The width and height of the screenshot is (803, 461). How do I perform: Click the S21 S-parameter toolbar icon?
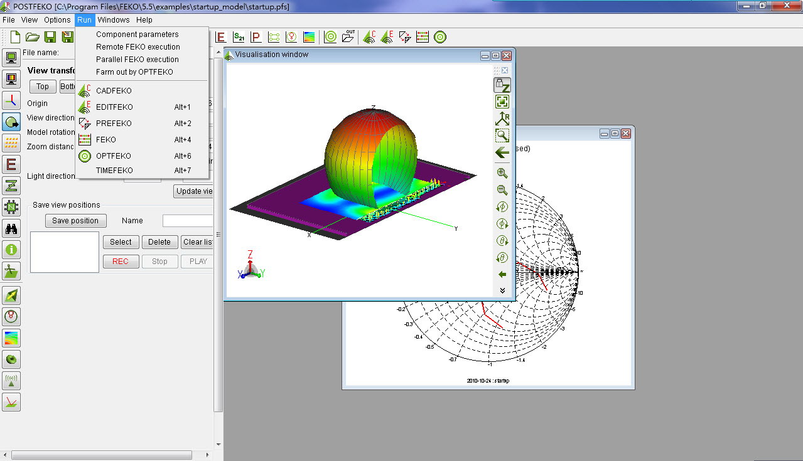239,37
